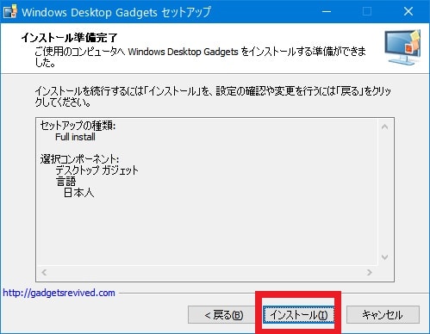The image size is (430, 334).
Task: Open the http://gadgetsrevived.com link
Action: point(59,293)
